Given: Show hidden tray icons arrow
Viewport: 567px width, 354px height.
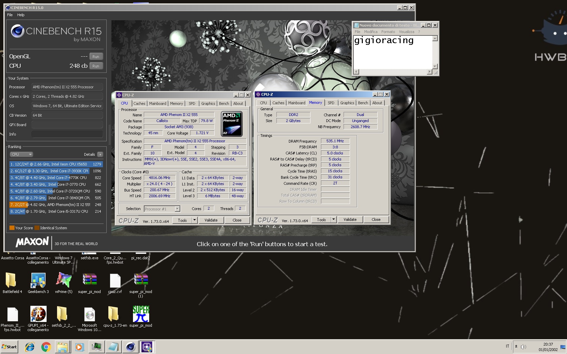Looking at the screenshot, I should pyautogui.click(x=516, y=346).
